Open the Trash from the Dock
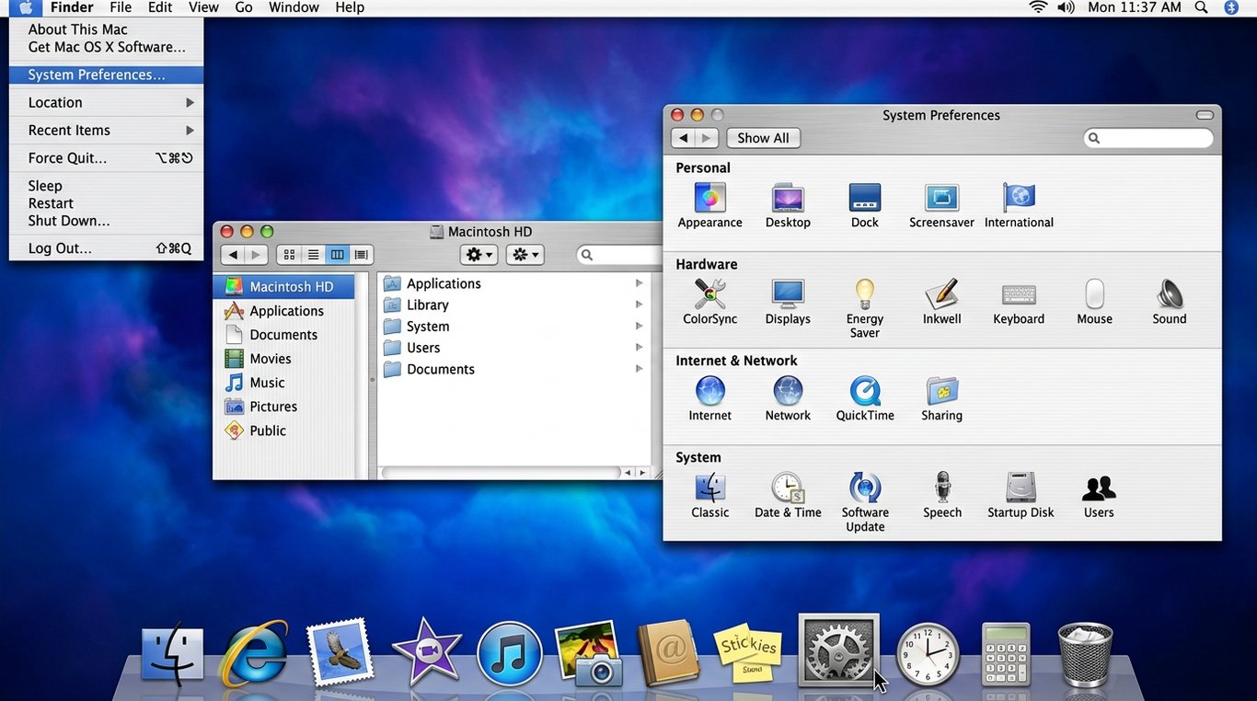Image resolution: width=1257 pixels, height=701 pixels. (x=1084, y=655)
